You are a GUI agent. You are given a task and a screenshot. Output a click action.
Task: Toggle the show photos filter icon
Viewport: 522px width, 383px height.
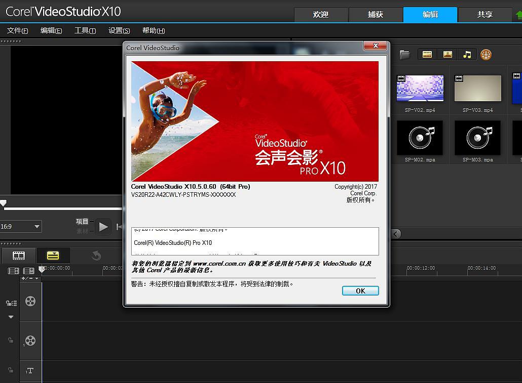pyautogui.click(x=448, y=55)
